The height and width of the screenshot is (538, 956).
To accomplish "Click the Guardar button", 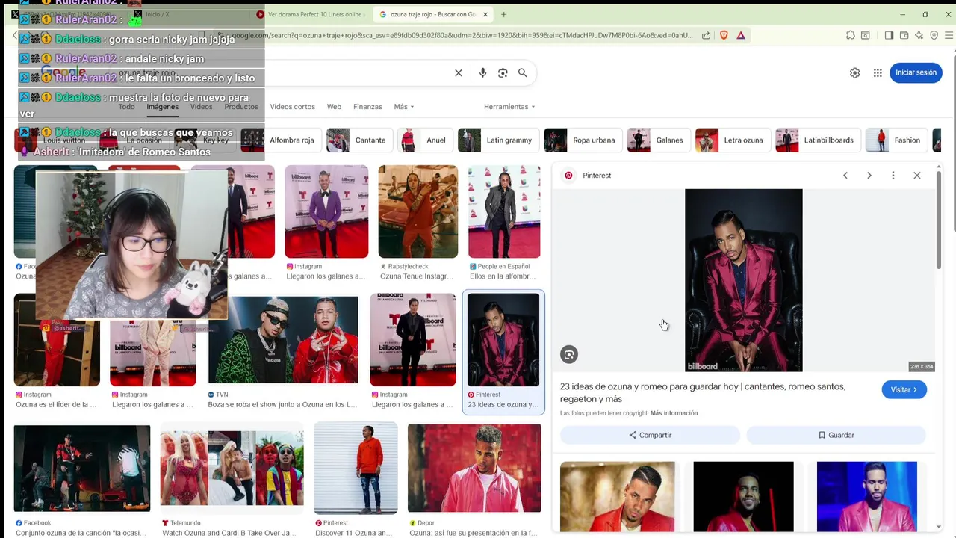I will tap(836, 435).
